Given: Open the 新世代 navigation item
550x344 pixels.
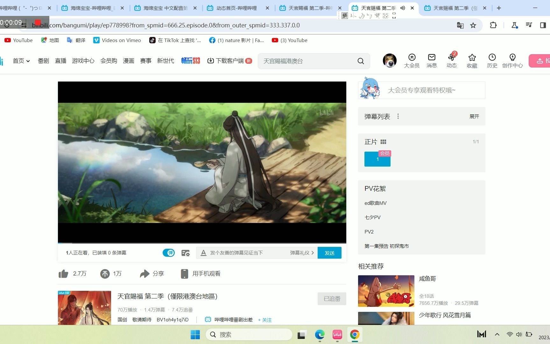Looking at the screenshot, I should [x=166, y=61].
